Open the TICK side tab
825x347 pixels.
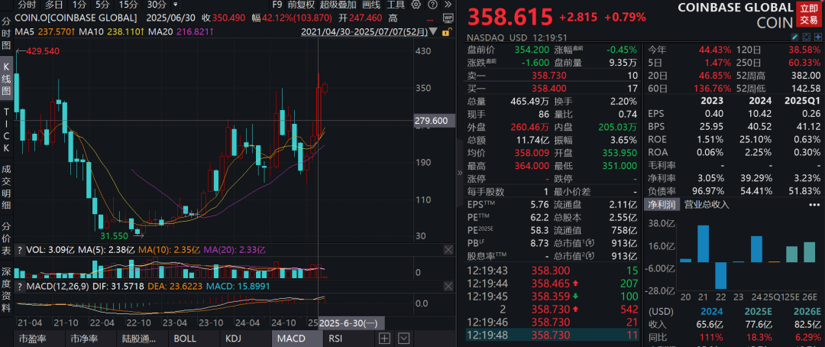coord(7,129)
